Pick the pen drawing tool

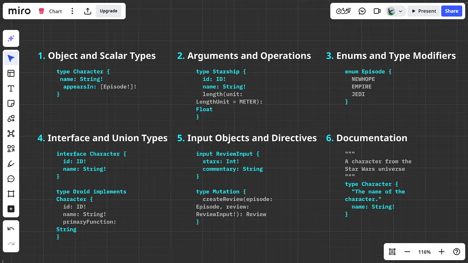pyautogui.click(x=11, y=164)
